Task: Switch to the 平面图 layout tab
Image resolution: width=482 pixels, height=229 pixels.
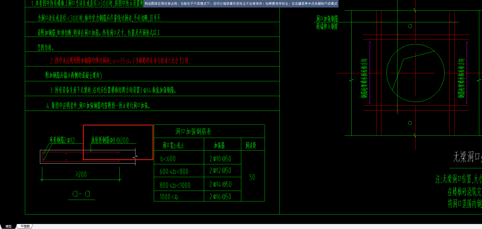Action: coord(25,226)
